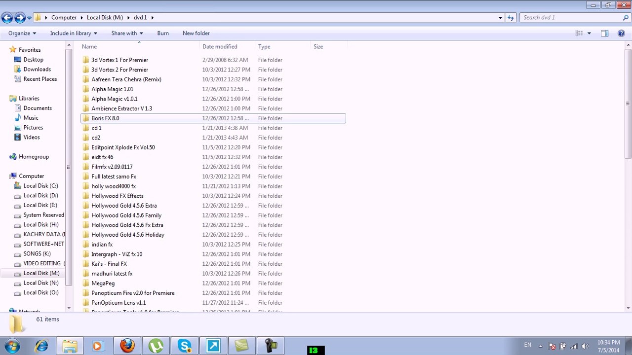Open the Help question mark icon
This screenshot has width=632, height=355.
(x=621, y=34)
